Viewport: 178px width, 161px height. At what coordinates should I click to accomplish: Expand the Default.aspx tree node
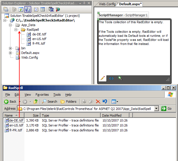11,53
